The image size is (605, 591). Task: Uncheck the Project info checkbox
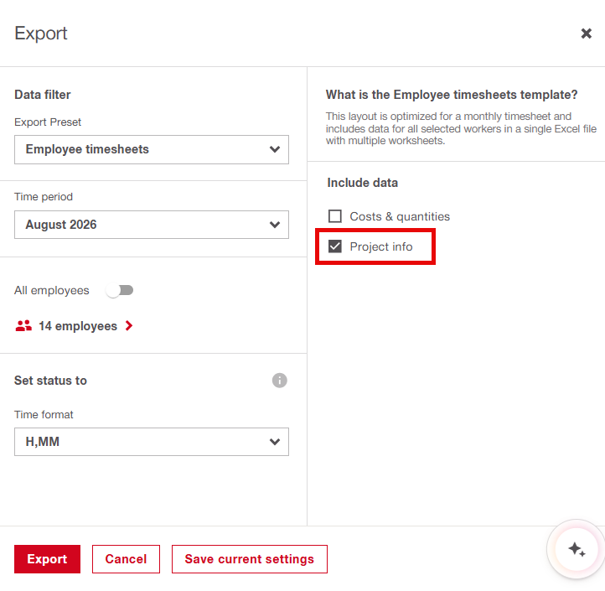tap(335, 246)
